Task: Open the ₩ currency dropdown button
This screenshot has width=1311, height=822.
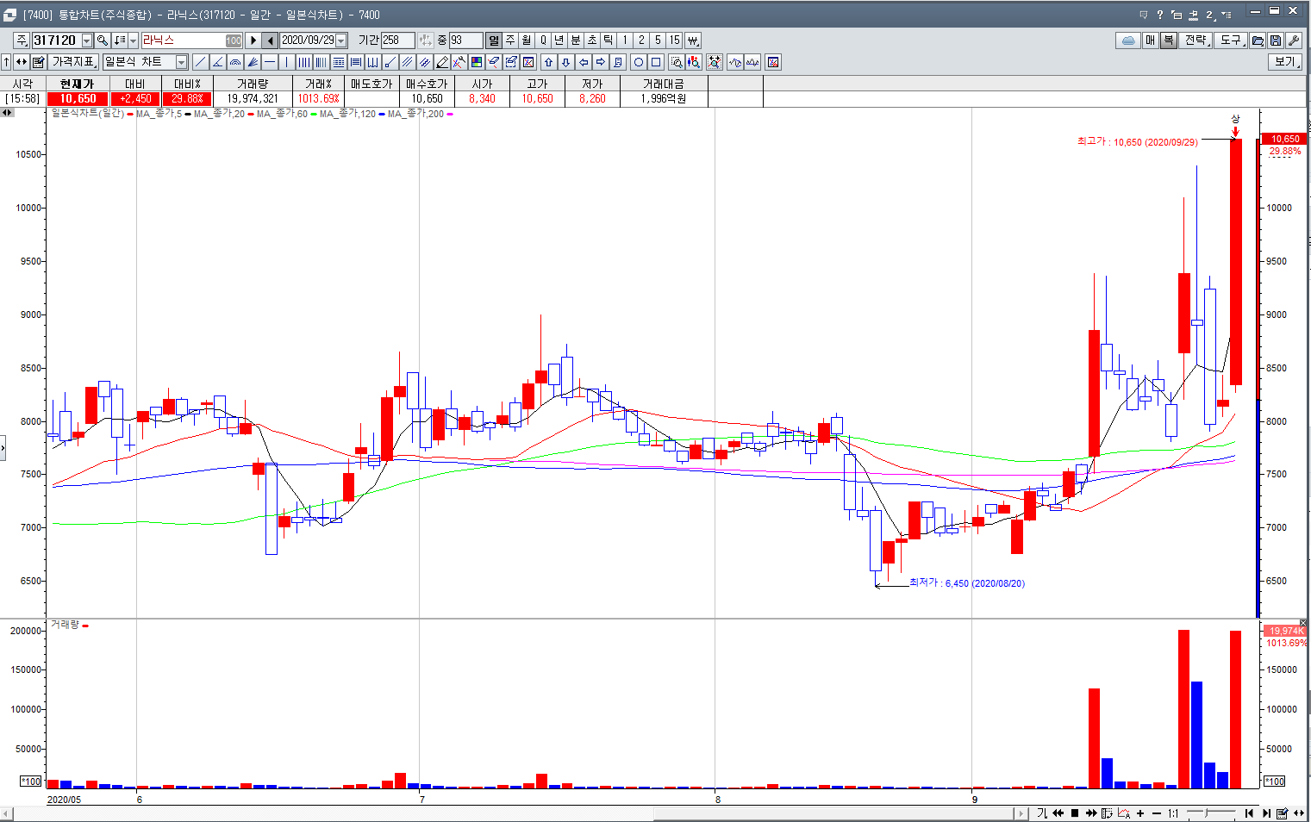Action: [x=693, y=40]
